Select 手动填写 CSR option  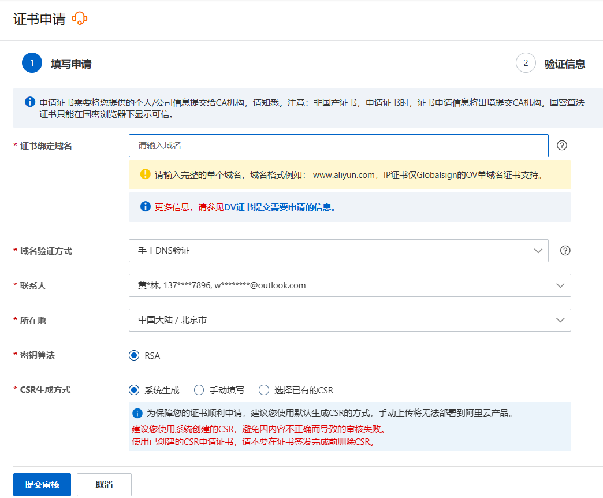coord(199,391)
